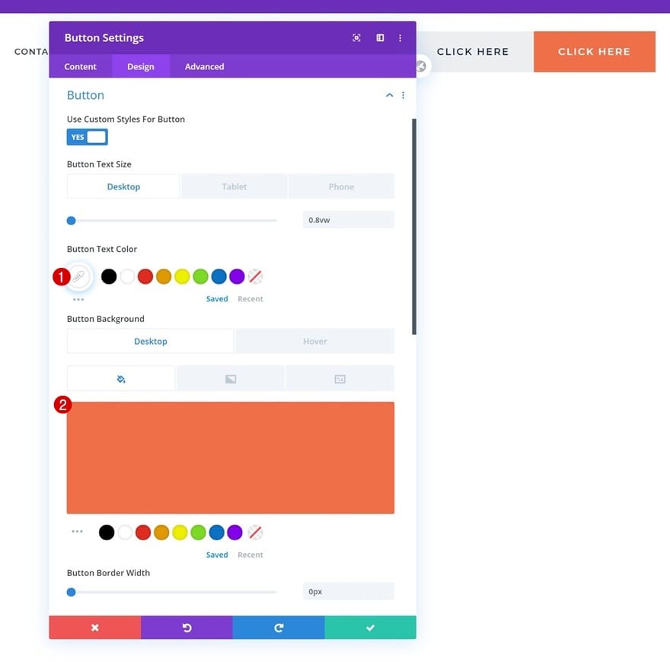The height and width of the screenshot is (662, 670).
Task: Open Button Settings three-dot menu
Action: tap(400, 38)
